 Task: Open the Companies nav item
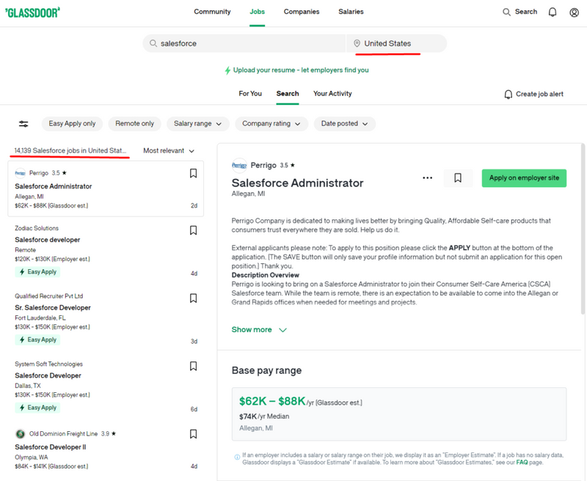[302, 12]
